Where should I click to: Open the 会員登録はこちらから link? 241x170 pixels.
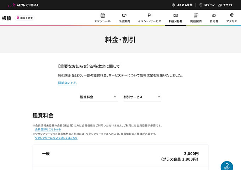[48, 130]
